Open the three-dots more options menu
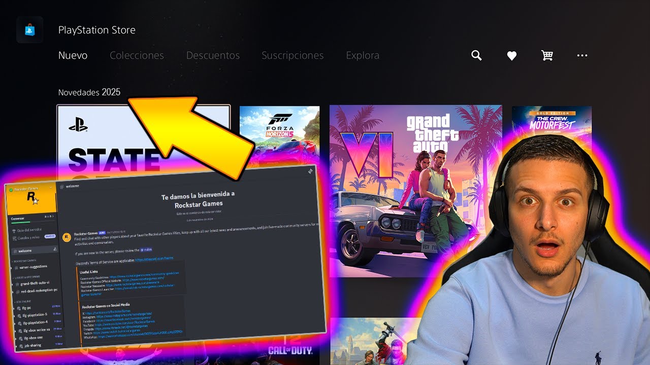650x365 pixels. (582, 55)
